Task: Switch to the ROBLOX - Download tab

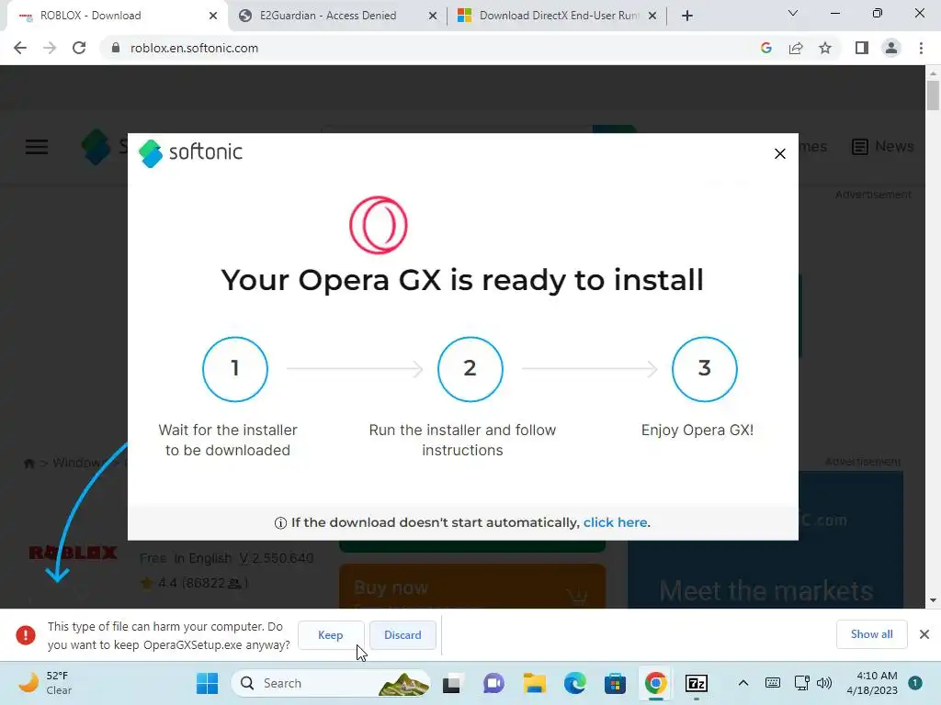Action: coord(117,16)
